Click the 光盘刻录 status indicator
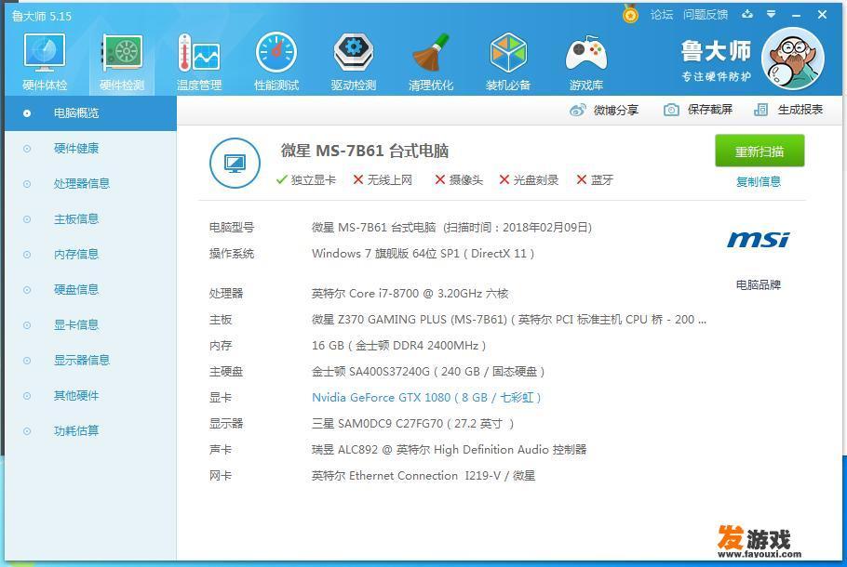 click(x=529, y=179)
